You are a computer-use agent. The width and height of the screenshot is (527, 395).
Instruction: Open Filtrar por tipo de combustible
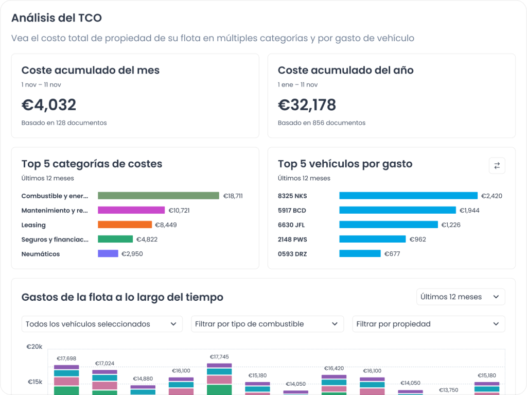click(267, 324)
